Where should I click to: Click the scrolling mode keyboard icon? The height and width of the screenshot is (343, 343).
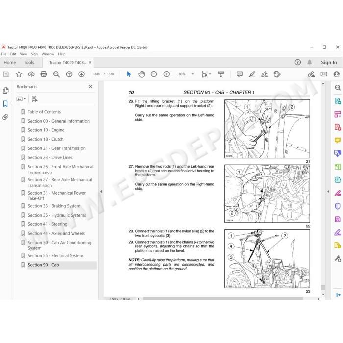[x=221, y=74]
